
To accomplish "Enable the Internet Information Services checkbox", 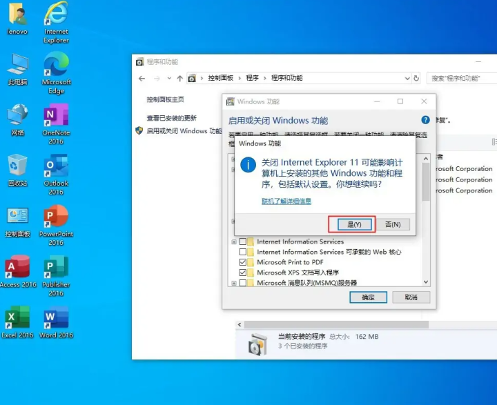I will click(242, 241).
